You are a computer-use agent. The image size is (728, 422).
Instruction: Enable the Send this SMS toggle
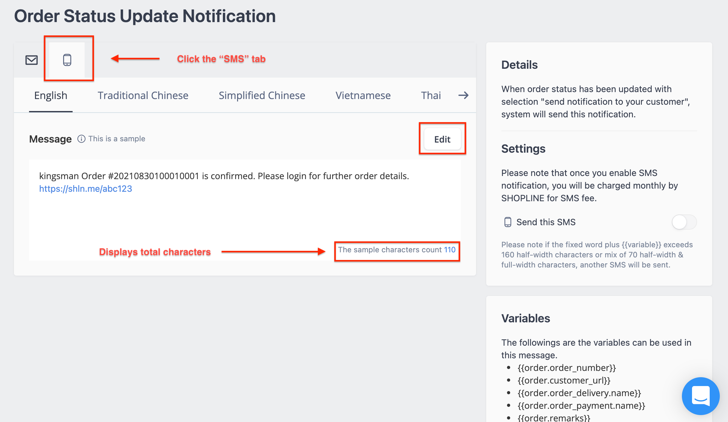click(684, 222)
